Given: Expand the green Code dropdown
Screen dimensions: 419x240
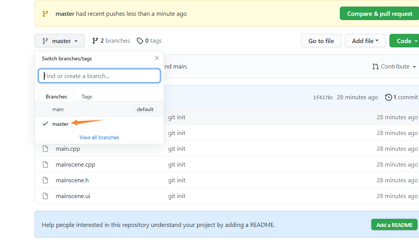Looking at the screenshot, I should (404, 41).
